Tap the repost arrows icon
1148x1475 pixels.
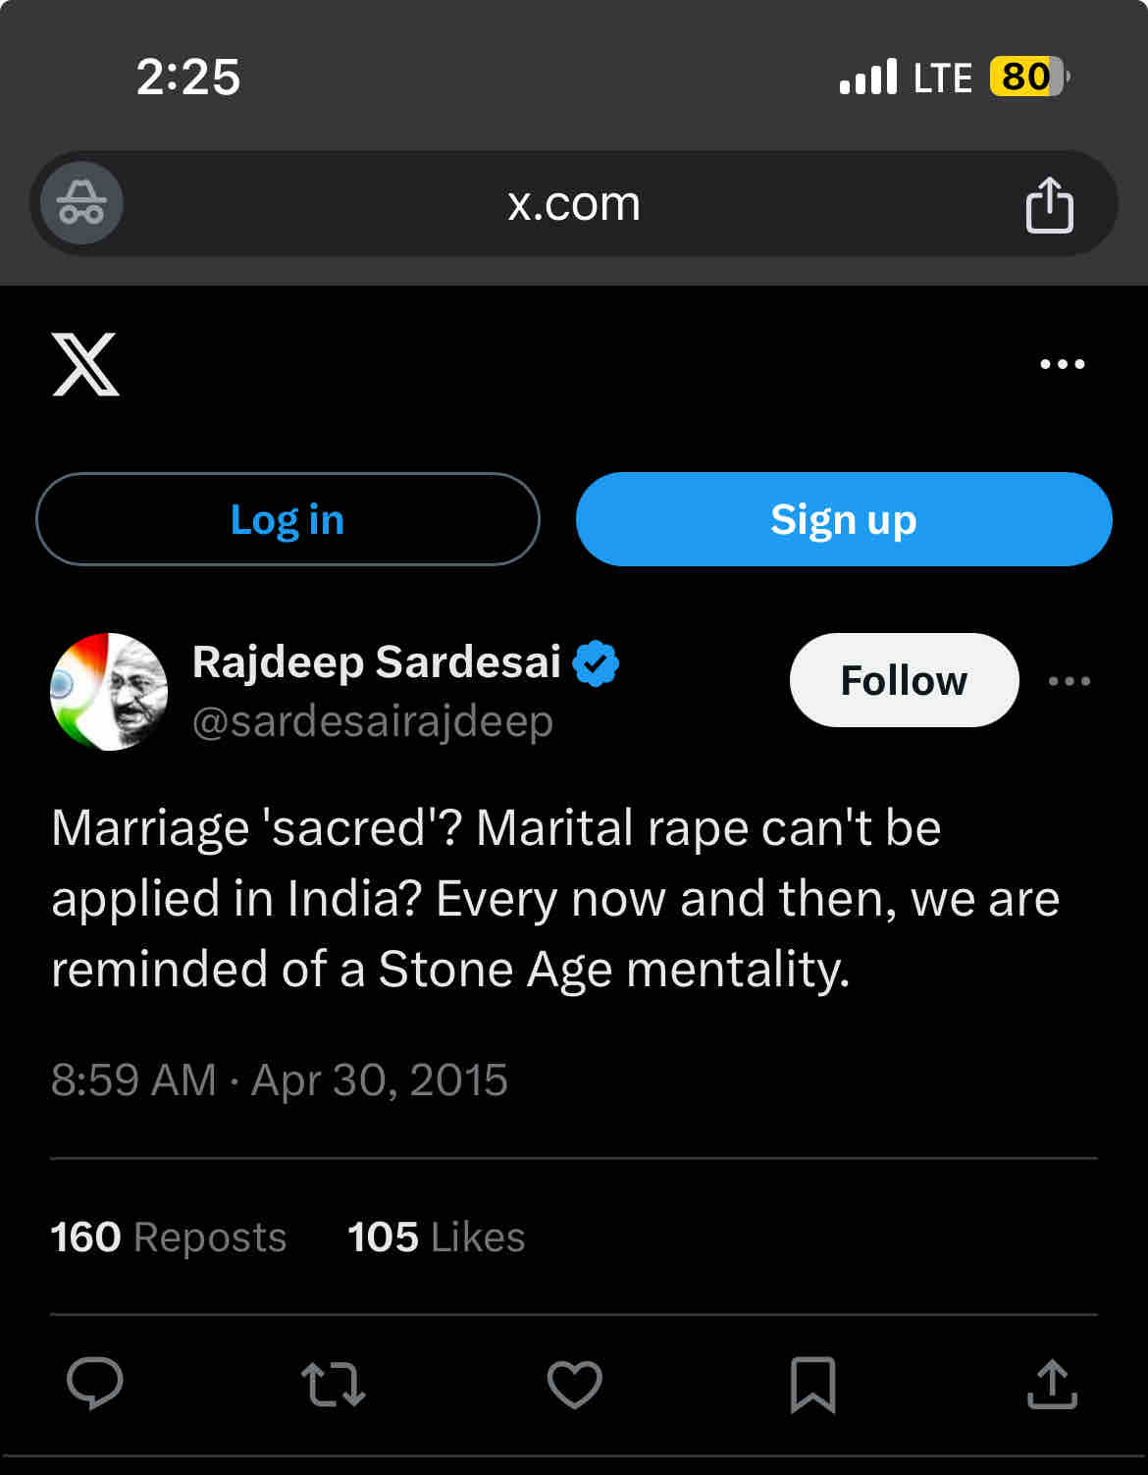[333, 1384]
